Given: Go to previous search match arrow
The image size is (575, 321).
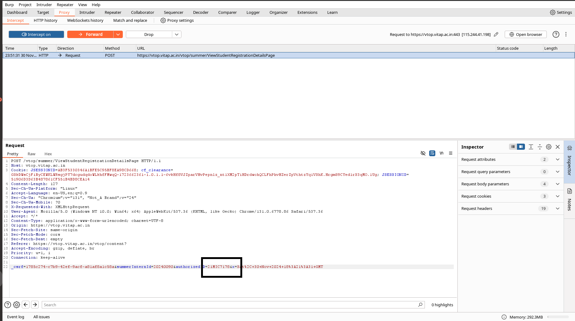Looking at the screenshot, I should pyautogui.click(x=26, y=305).
